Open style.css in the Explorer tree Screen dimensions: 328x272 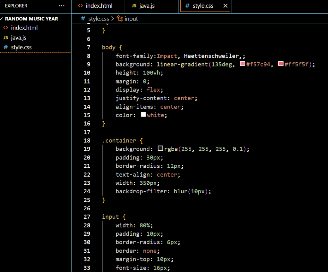[x=21, y=47]
